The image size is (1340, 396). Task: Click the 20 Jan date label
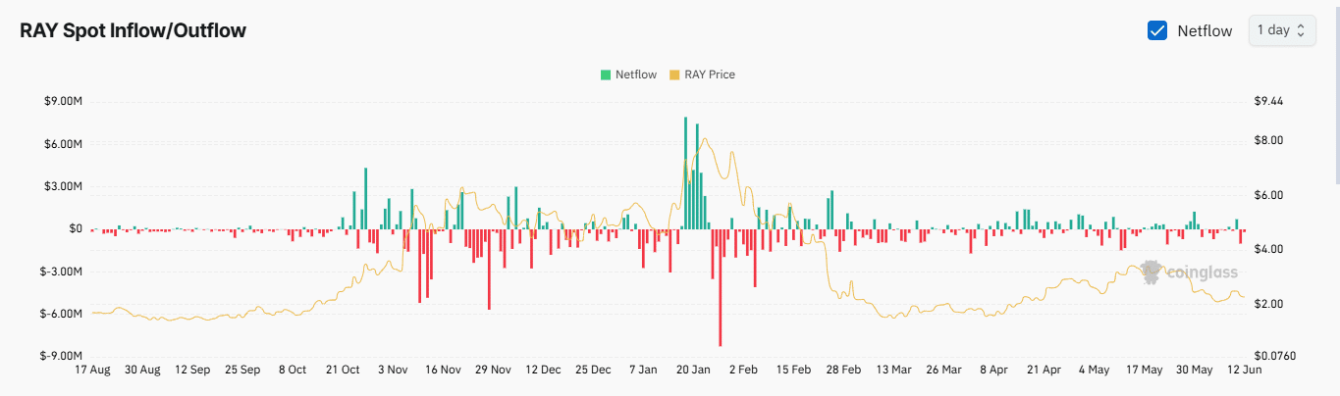click(x=693, y=371)
